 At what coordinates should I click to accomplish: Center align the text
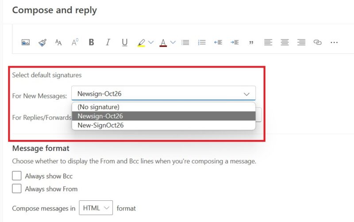coord(285,42)
